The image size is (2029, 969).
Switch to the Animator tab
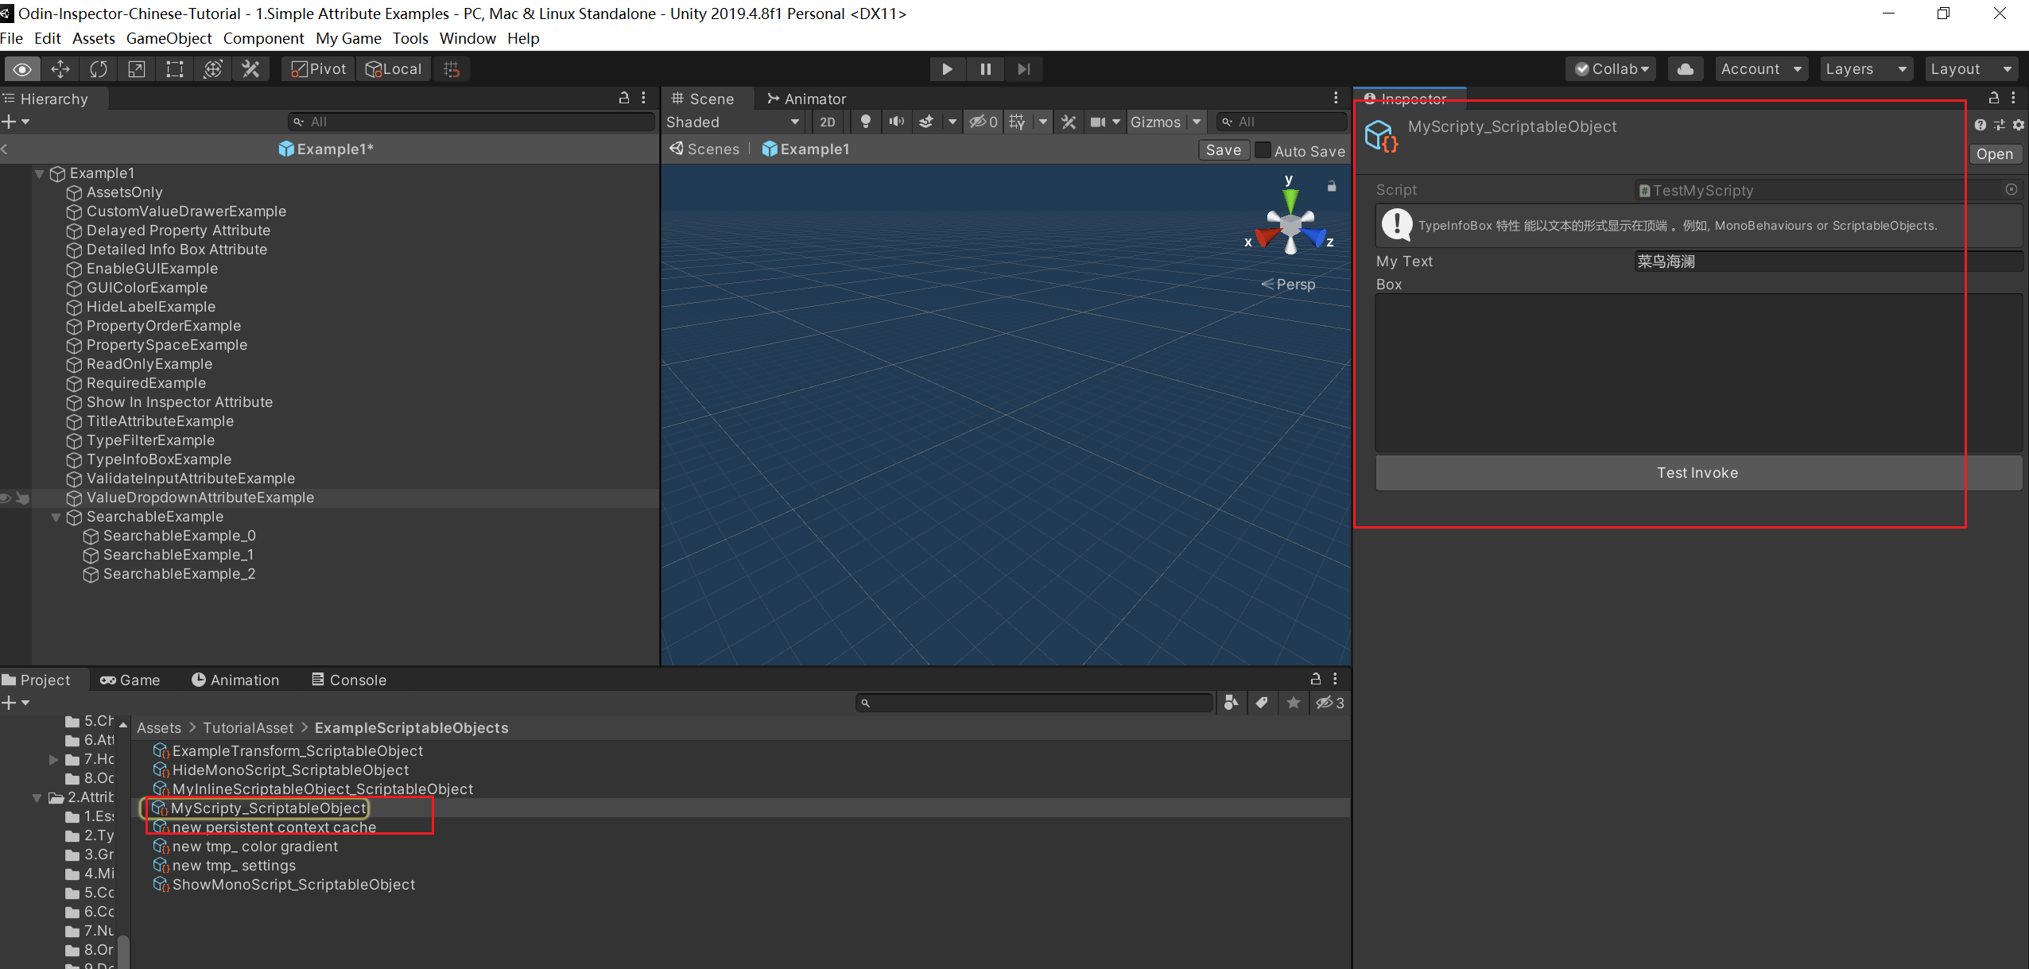[806, 99]
